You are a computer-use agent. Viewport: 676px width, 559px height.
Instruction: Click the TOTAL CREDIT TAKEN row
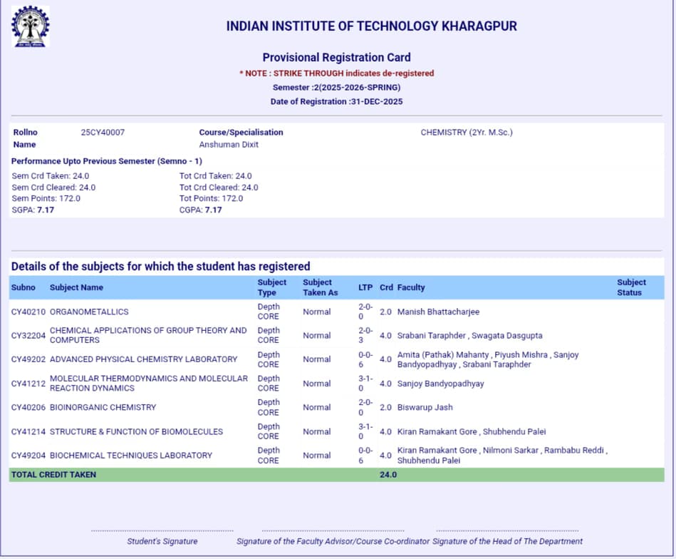tap(54, 474)
